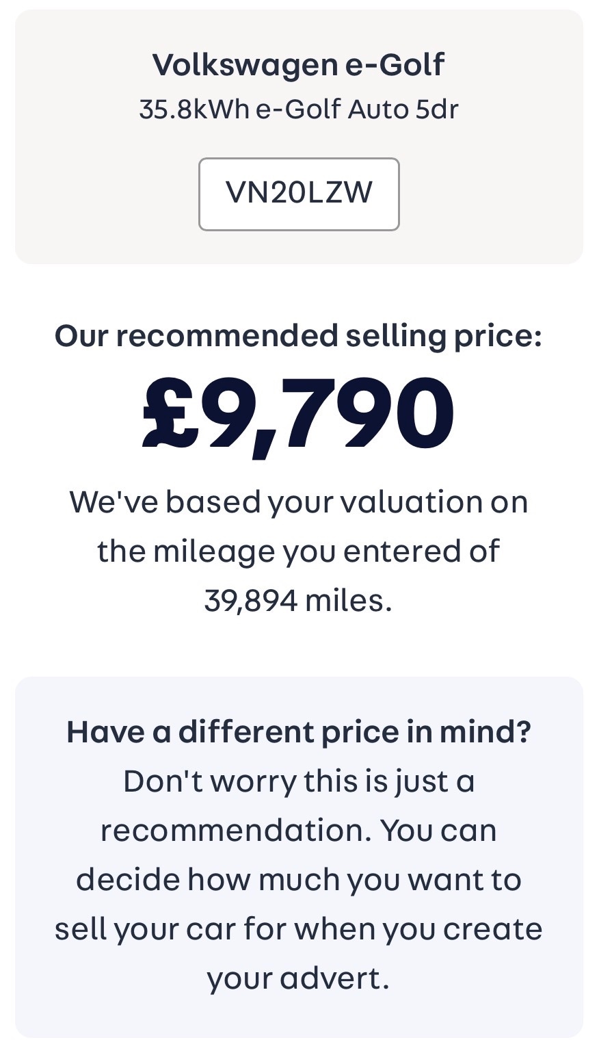This screenshot has width=599, height=1040.
Task: Click 'decide how much you want to' line
Action: 299,880
